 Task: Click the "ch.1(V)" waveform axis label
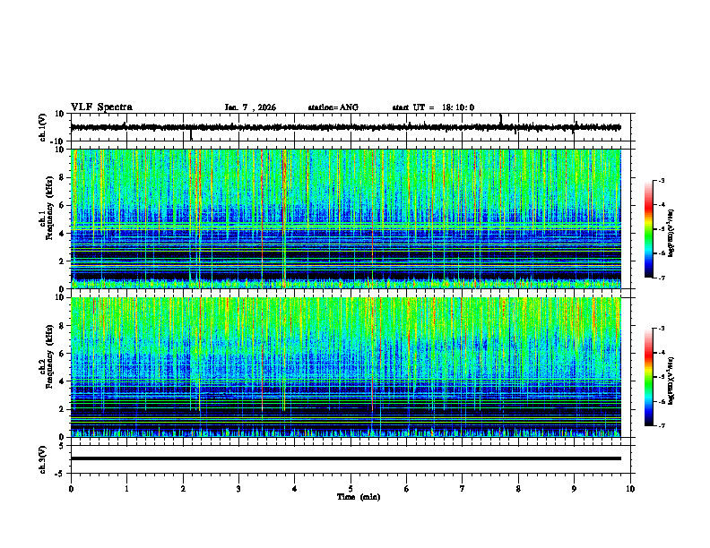(x=43, y=127)
